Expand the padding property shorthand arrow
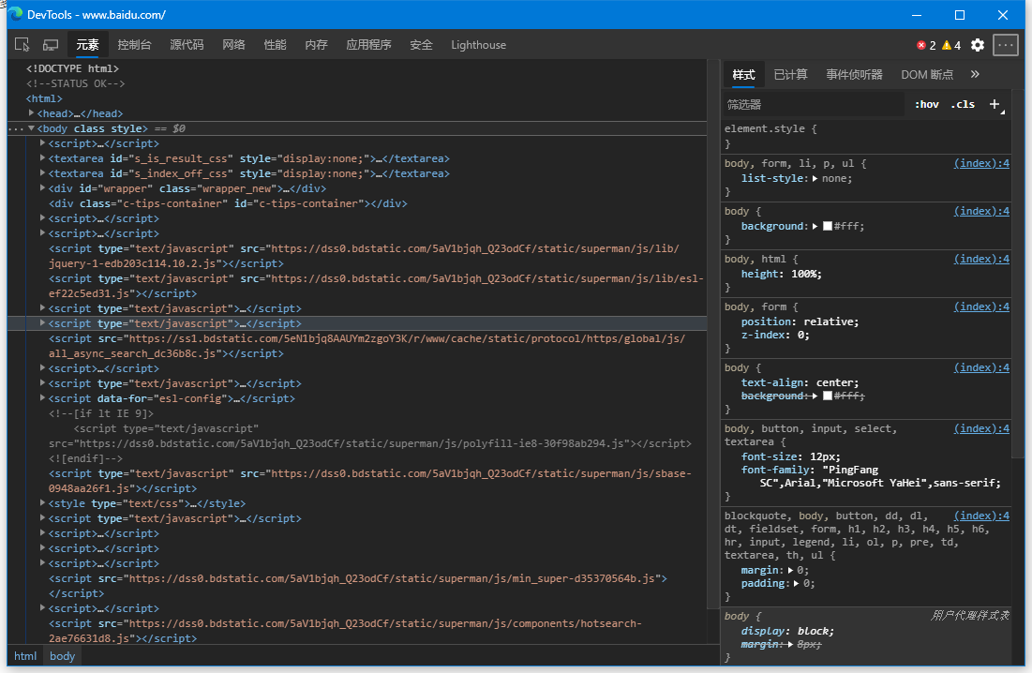This screenshot has height=673, width=1032. (x=797, y=584)
